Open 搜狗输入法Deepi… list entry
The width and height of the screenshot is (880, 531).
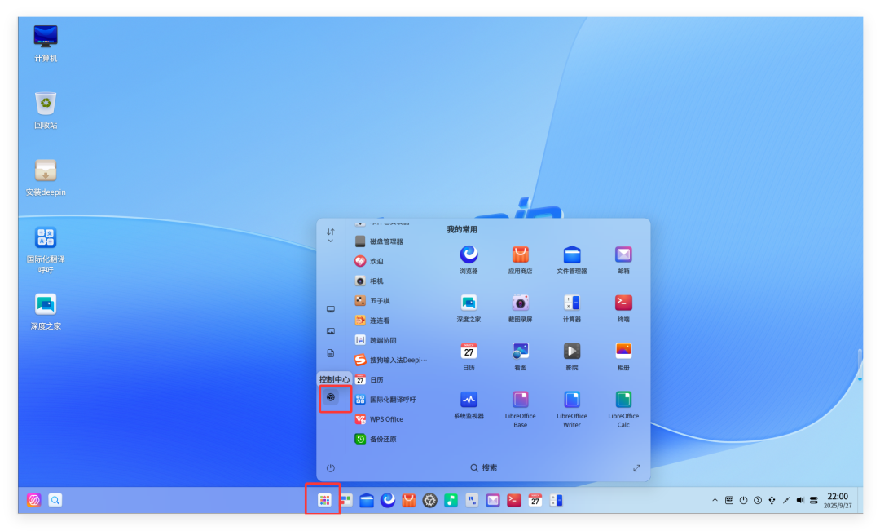point(391,360)
